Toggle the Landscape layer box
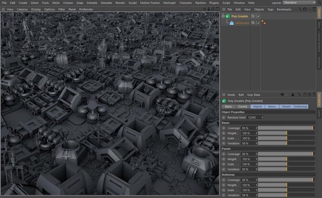 coord(253,23)
